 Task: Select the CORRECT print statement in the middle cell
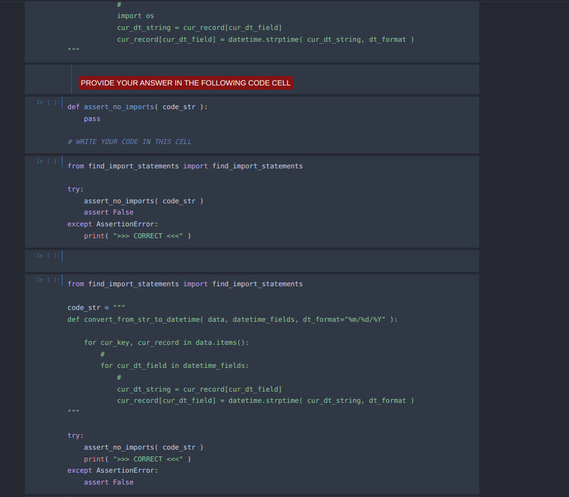(137, 236)
